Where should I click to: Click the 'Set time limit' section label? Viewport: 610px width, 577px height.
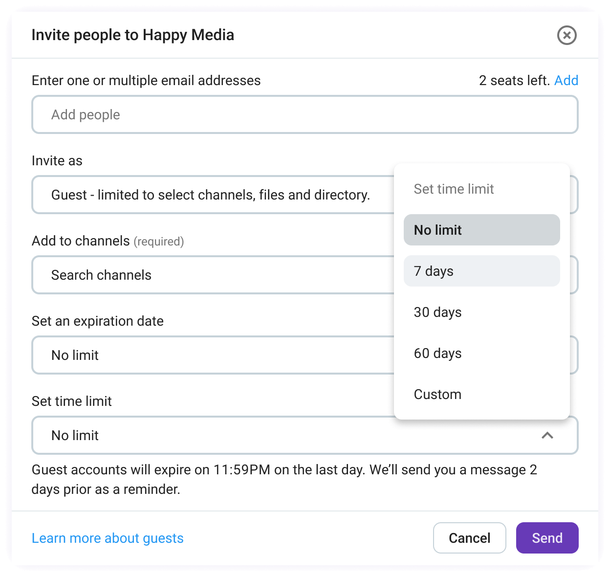71,401
